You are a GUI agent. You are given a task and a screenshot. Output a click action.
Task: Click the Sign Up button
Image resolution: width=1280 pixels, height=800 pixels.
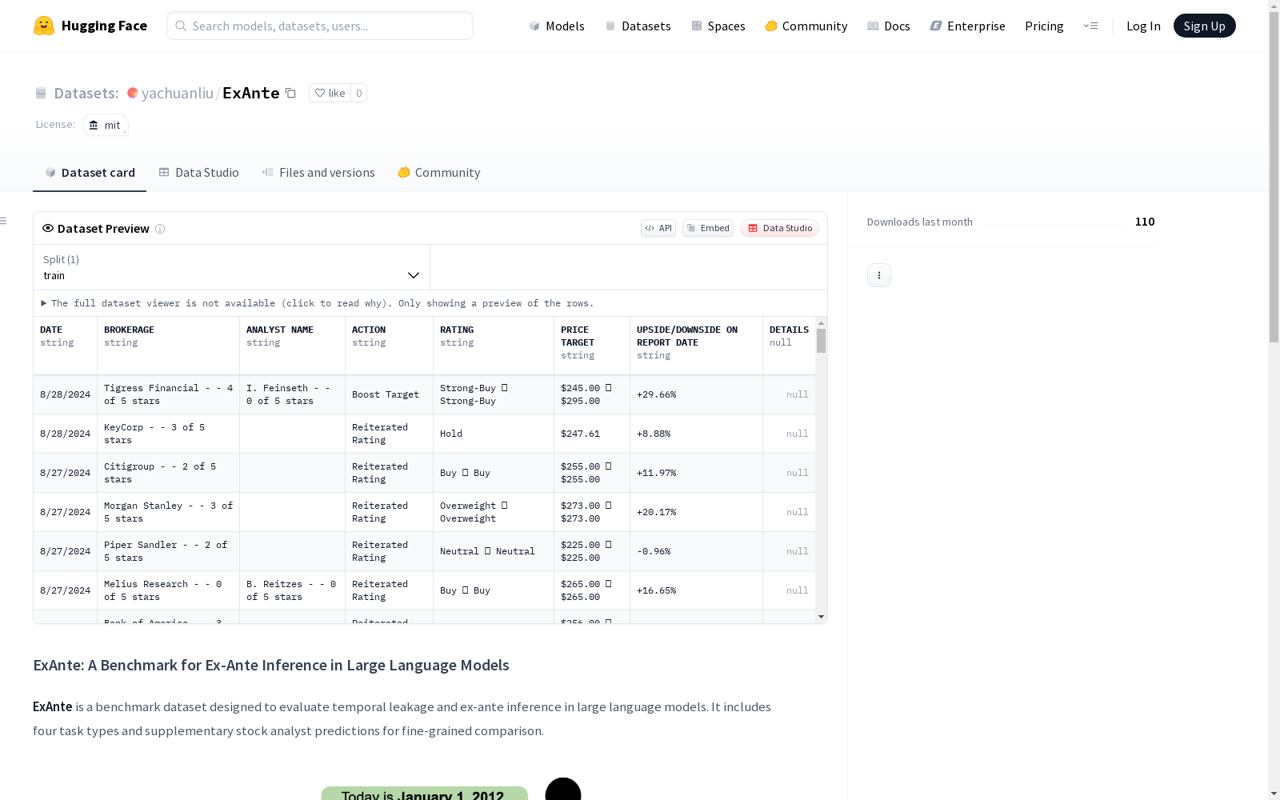(x=1204, y=26)
